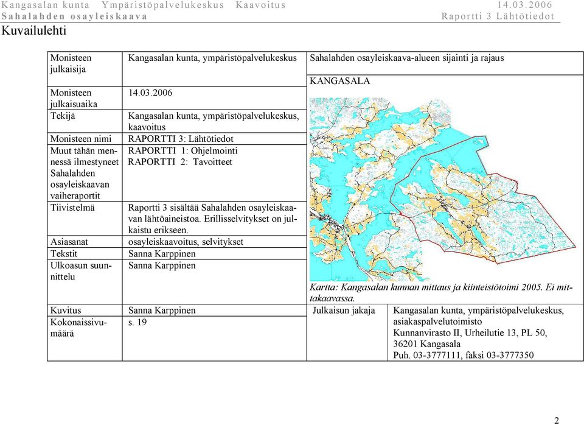
Task: Click header text 'Sahalahden osayleiskaava'
Action: [74, 16]
